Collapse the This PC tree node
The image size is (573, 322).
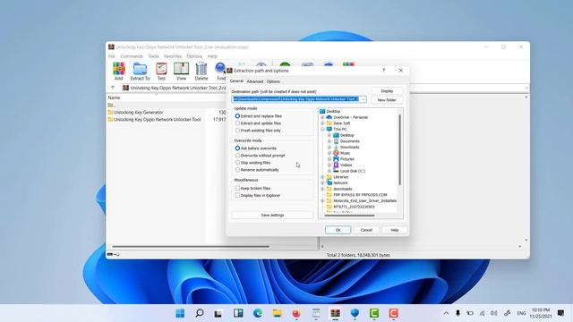322,129
